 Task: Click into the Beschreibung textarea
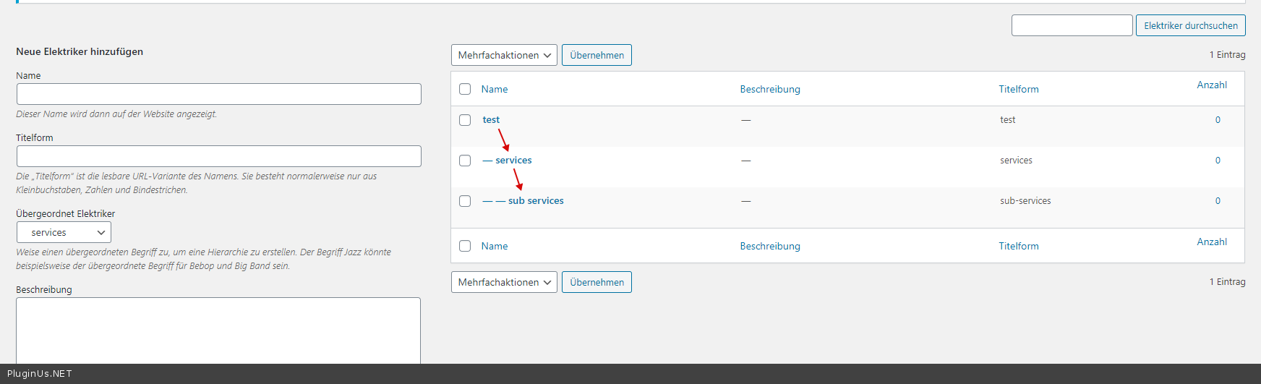(218, 330)
